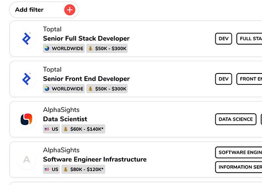Click the AlphaSights logo beside Data Scientist
The height and width of the screenshot is (185, 262).
click(26, 119)
